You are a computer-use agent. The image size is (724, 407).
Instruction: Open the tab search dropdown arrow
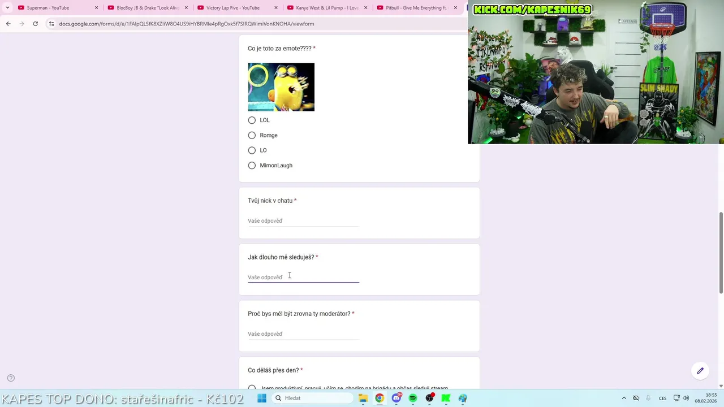pos(7,8)
